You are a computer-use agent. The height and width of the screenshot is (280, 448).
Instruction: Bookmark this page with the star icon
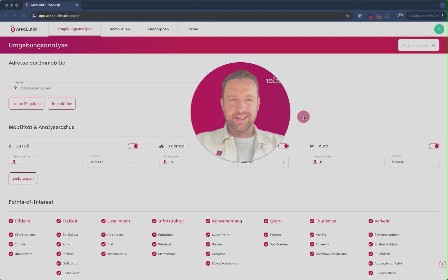348,16
